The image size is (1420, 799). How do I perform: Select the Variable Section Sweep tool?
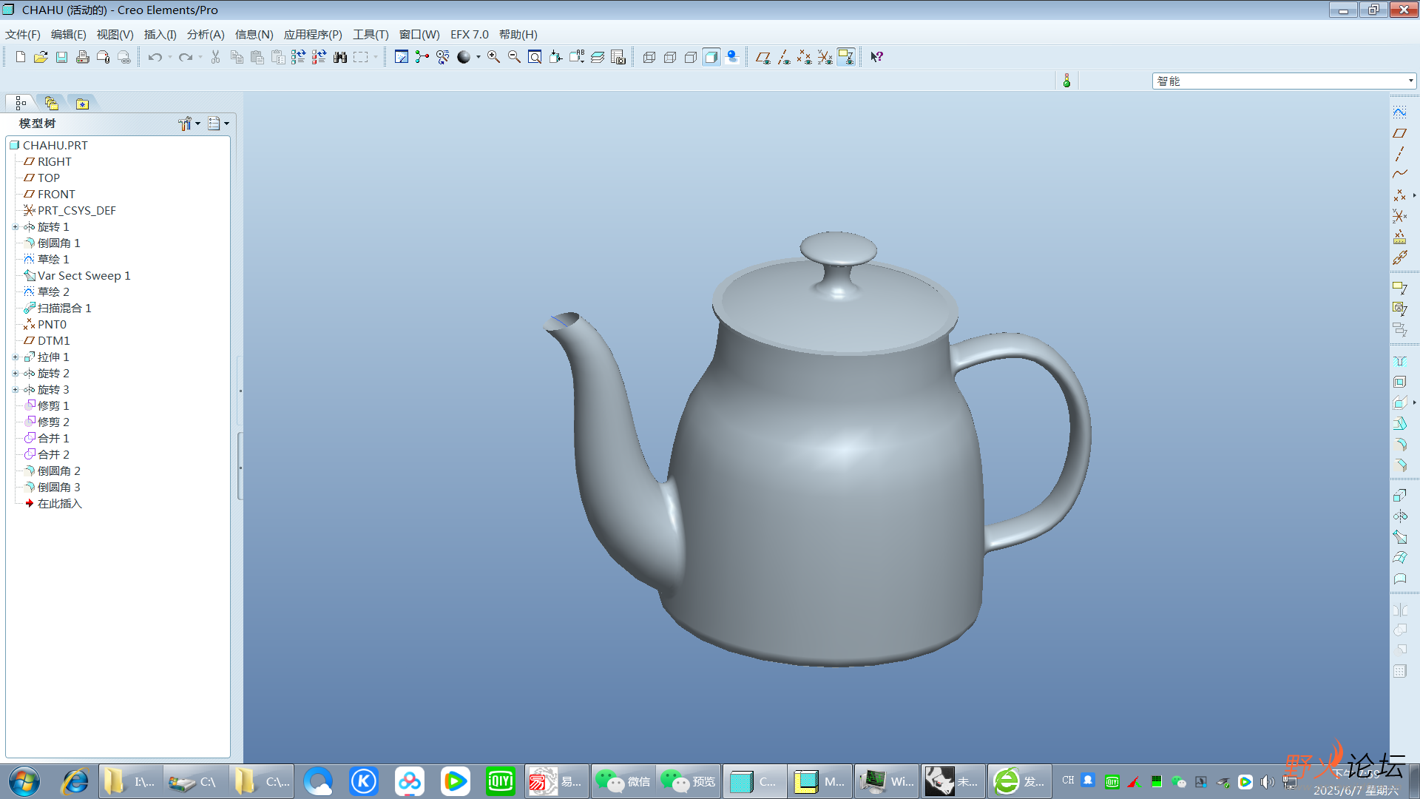coord(1400,536)
